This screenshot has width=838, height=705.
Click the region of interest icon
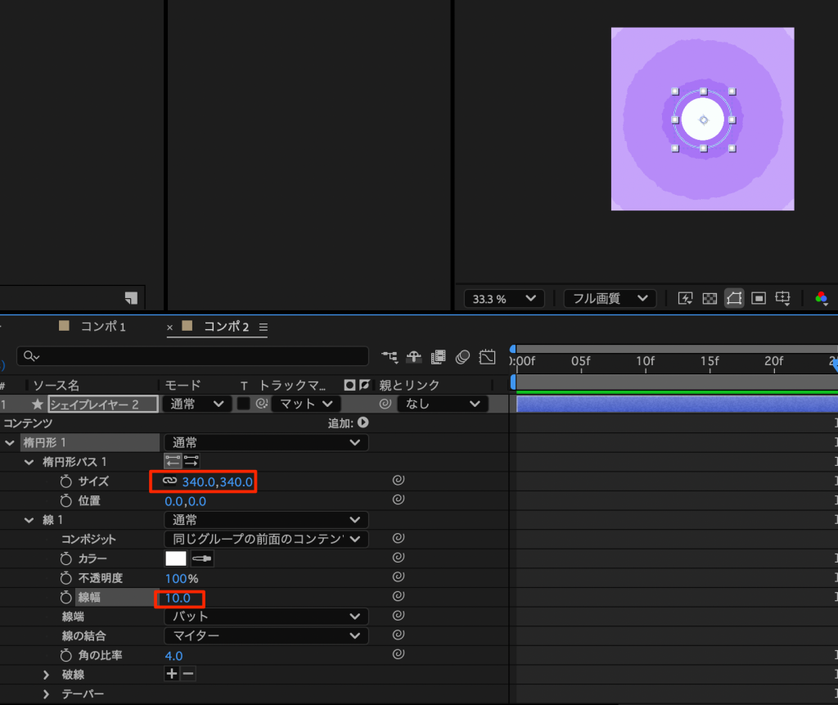point(759,299)
